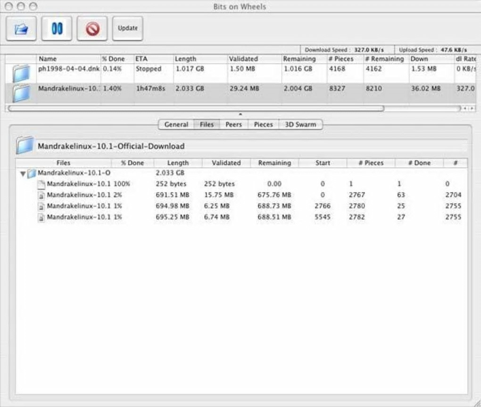481x407 pixels.
Task: Select the folder icon of Mandrakelinux torrent row
Action: 21,93
